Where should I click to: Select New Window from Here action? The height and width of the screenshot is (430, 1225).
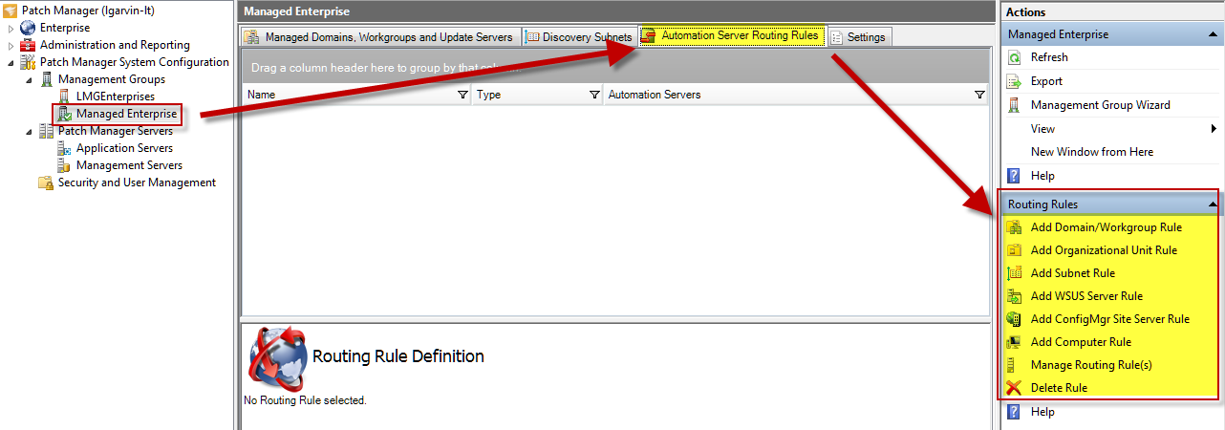point(1092,152)
